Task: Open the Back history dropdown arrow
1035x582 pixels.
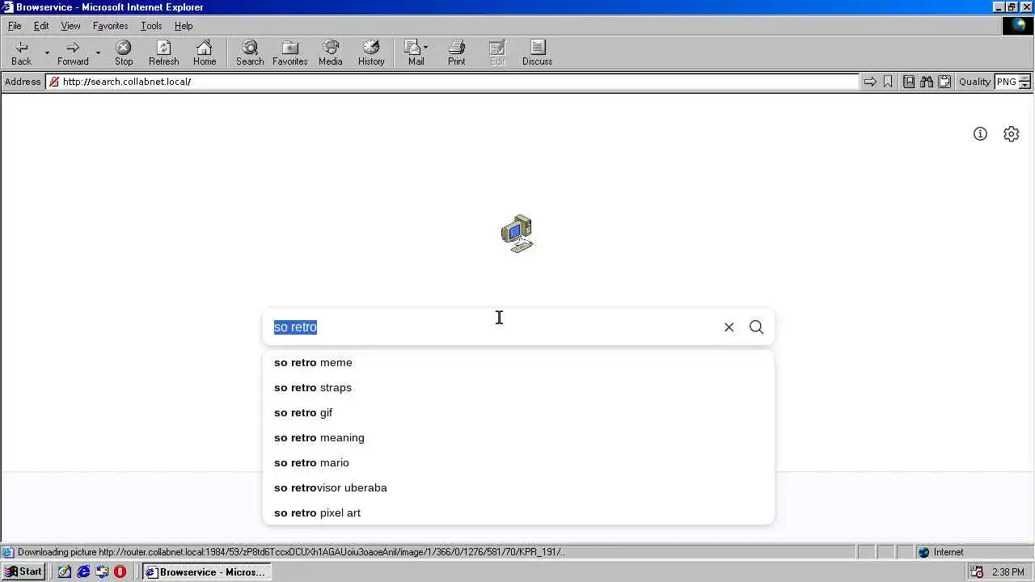Action: click(47, 53)
